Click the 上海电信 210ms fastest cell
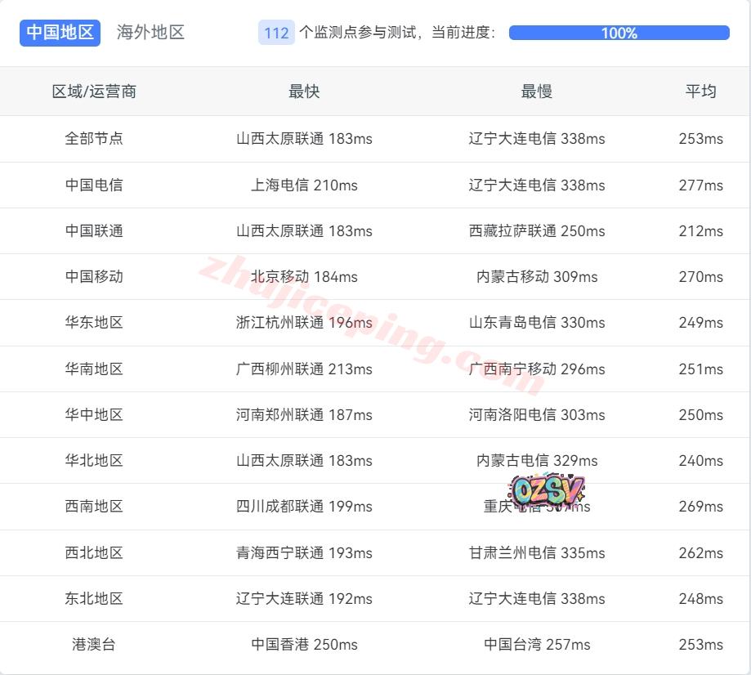This screenshot has height=675, width=751. [304, 186]
